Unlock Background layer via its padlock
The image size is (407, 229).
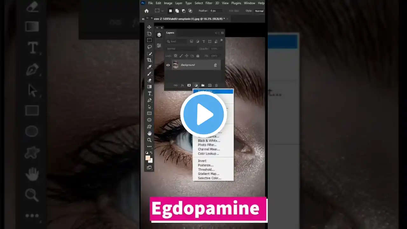pos(215,65)
